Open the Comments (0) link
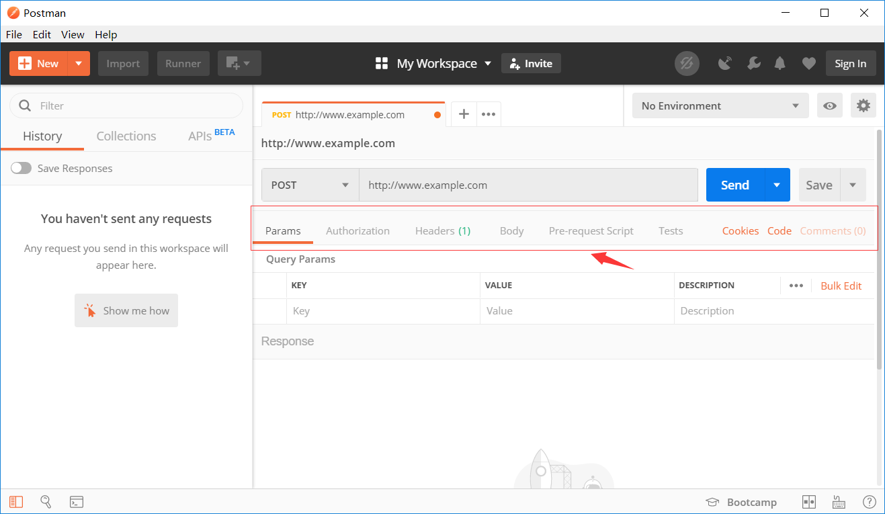 833,230
